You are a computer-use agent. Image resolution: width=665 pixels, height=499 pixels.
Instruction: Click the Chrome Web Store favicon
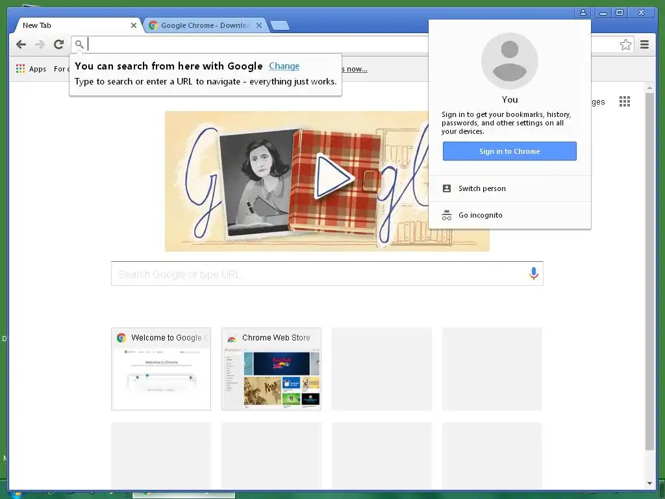[x=232, y=338]
